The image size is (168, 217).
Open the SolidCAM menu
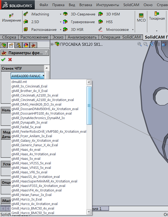point(131,5)
